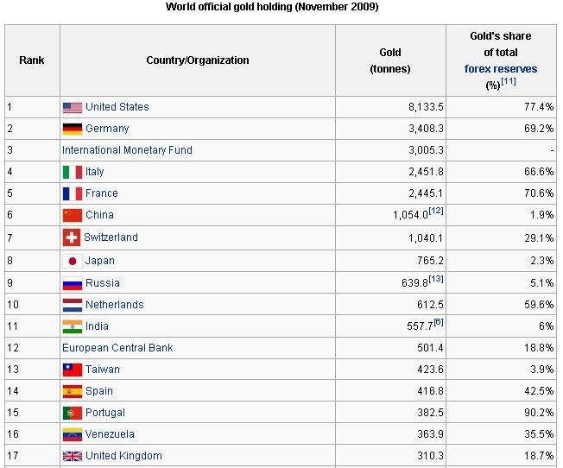Select the 1,040.1 gold tonnes cell
The image size is (563, 468).
[390, 237]
